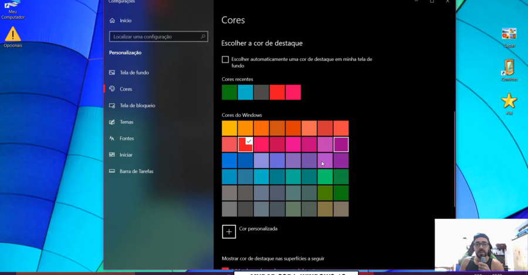
Task: Open the Convites desktop shortcut
Action: tap(509, 70)
